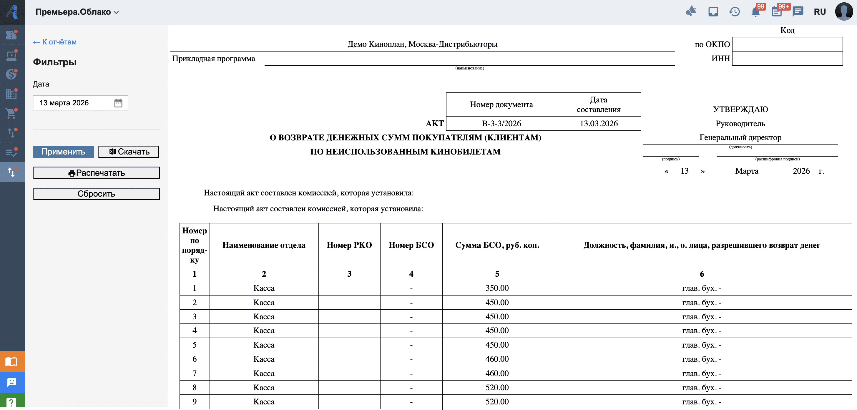Viewport: 857px width, 410px height.
Task: Open bell notifications with 99 badge
Action: pos(755,12)
